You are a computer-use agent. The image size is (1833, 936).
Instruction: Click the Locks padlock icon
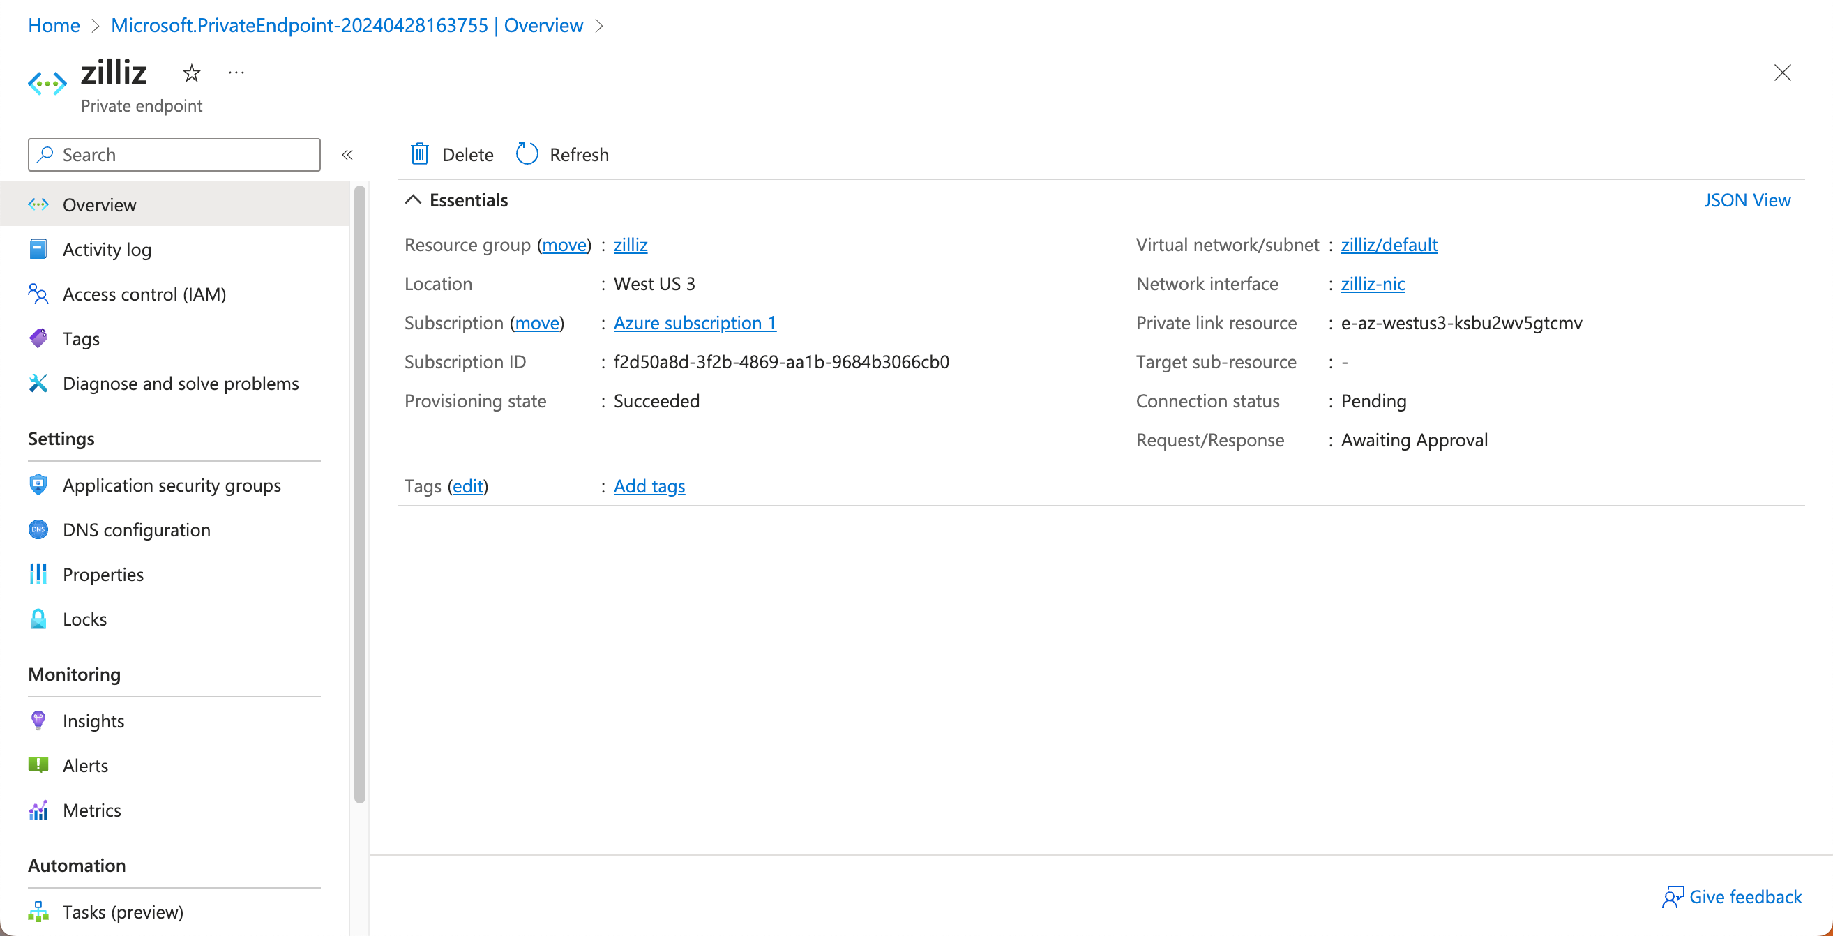click(x=38, y=619)
